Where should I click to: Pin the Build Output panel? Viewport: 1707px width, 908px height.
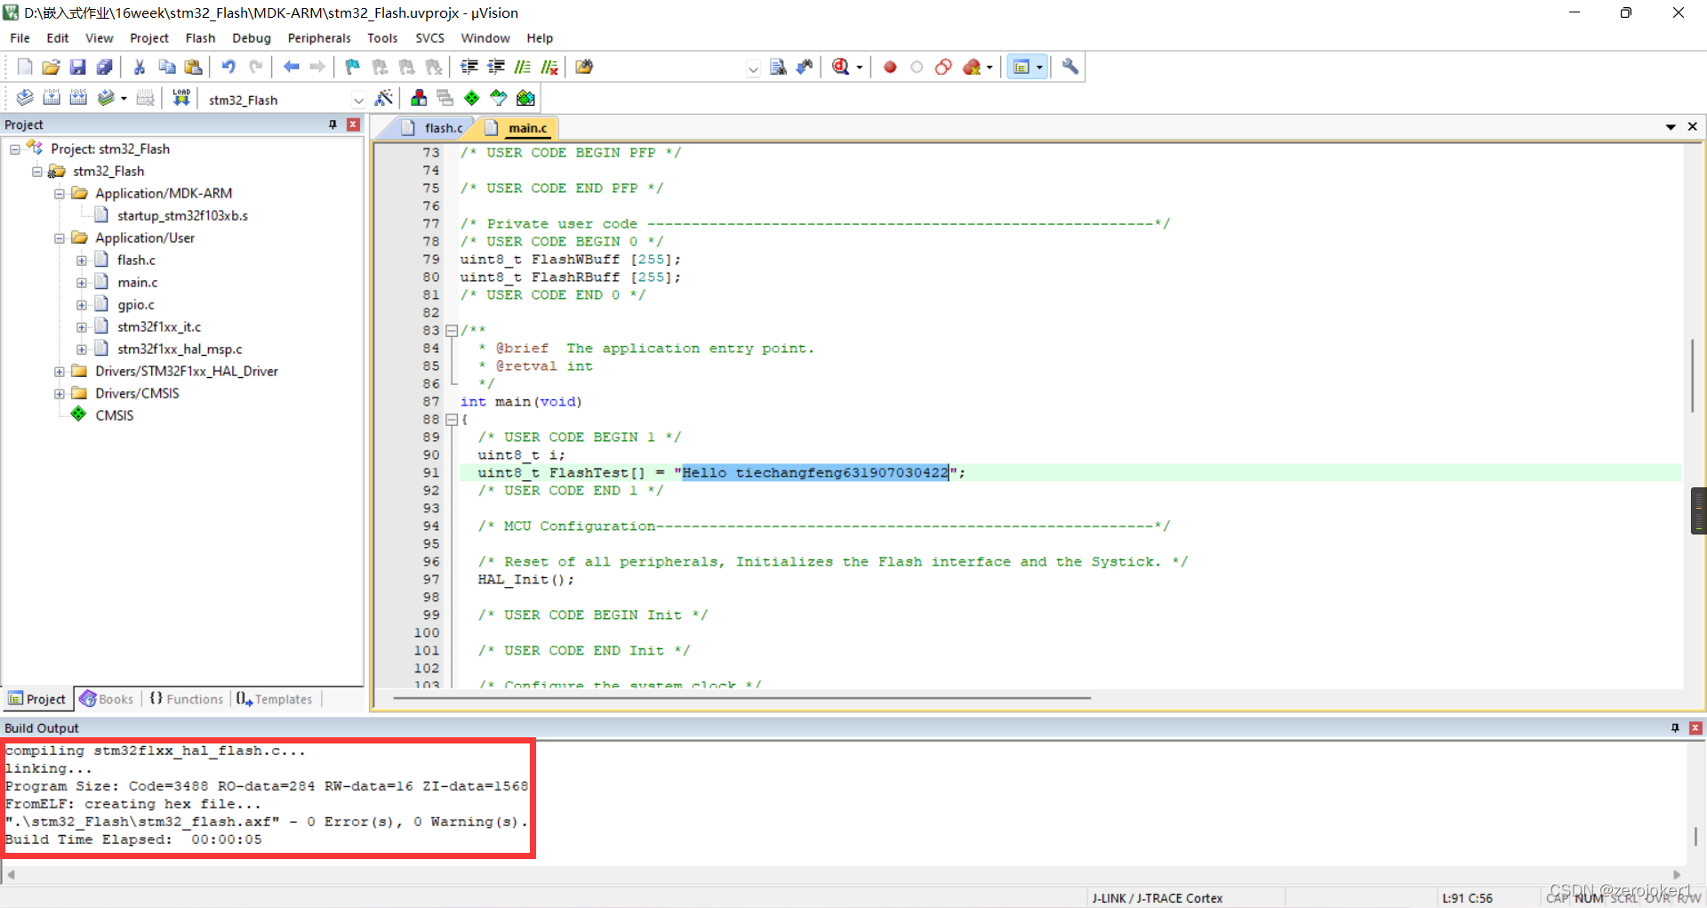click(1675, 727)
